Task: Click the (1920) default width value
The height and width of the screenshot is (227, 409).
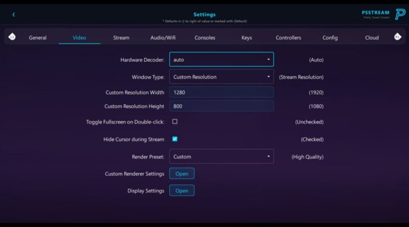Action: (316, 92)
